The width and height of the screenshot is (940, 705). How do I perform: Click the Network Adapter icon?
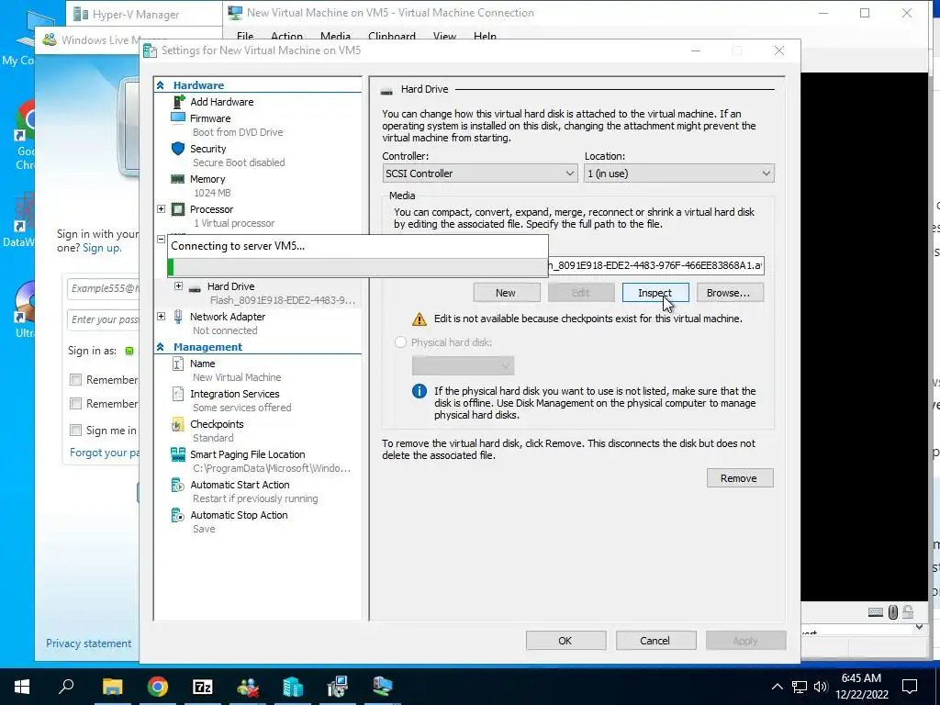click(x=178, y=317)
